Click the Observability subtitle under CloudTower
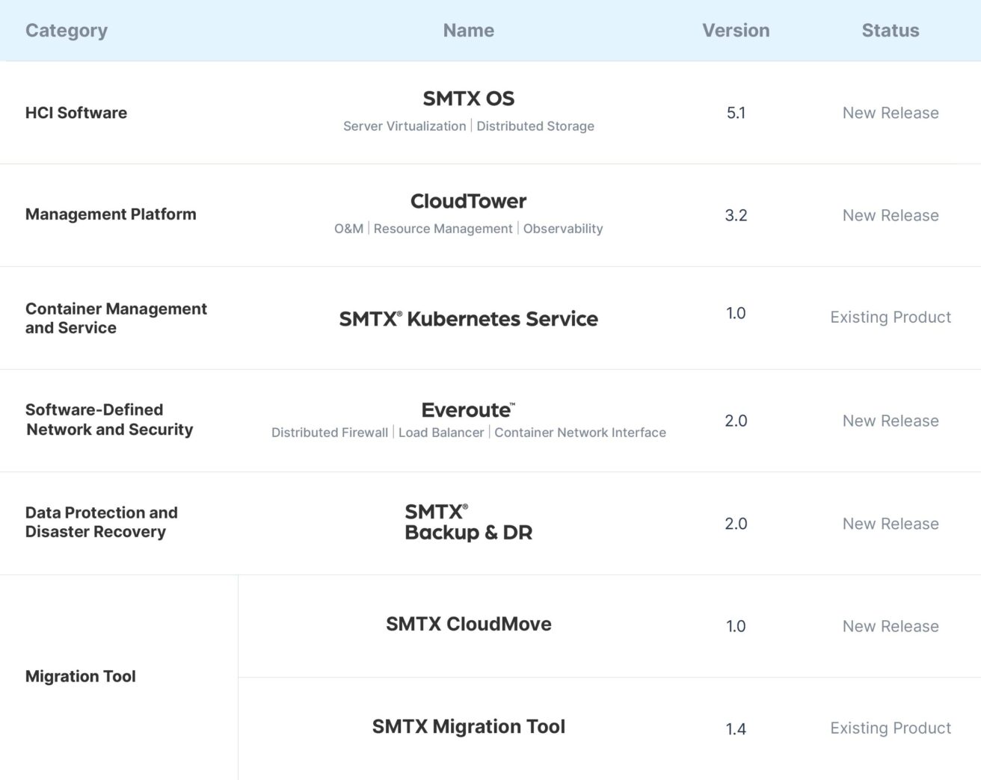The height and width of the screenshot is (780, 981). click(x=563, y=228)
